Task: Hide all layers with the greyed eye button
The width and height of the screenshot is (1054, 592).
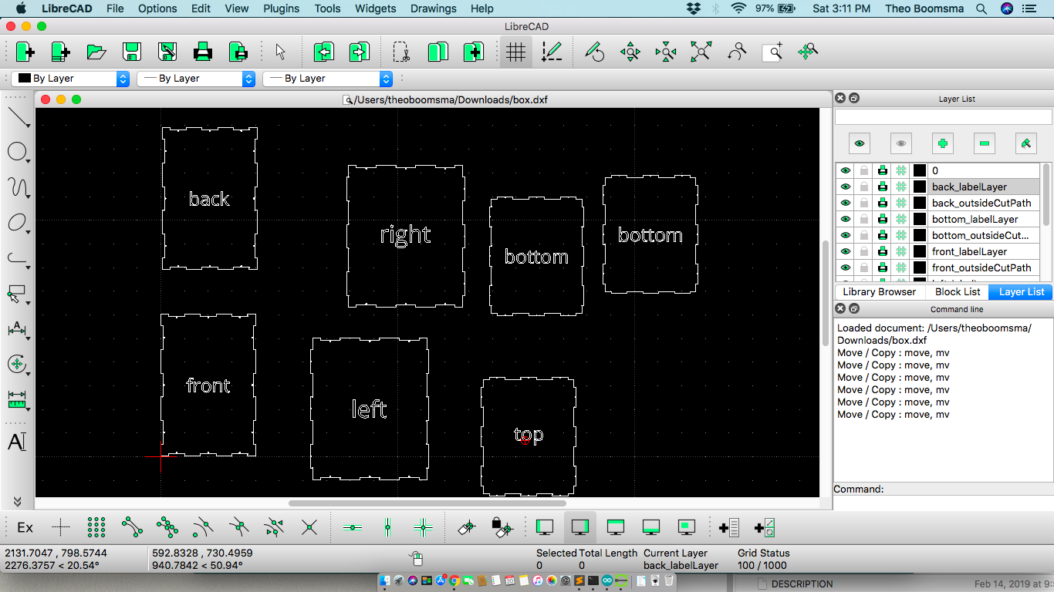Action: click(901, 143)
